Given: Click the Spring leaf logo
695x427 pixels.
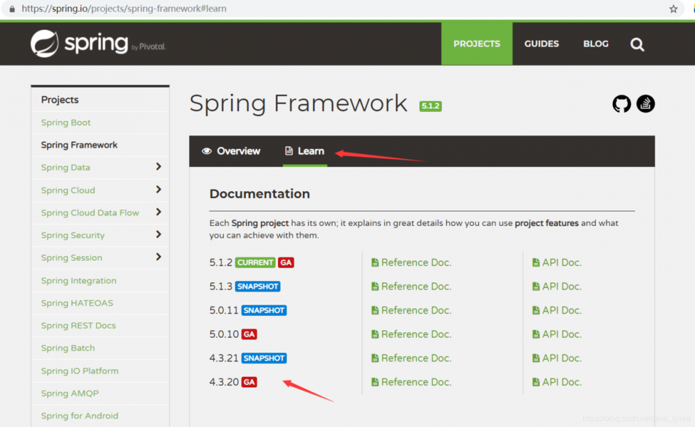Looking at the screenshot, I should tap(44, 43).
